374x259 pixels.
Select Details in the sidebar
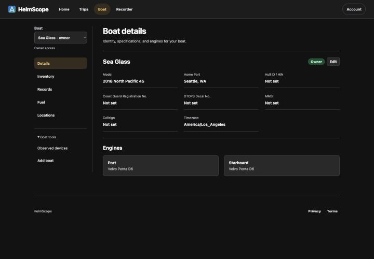click(x=61, y=63)
